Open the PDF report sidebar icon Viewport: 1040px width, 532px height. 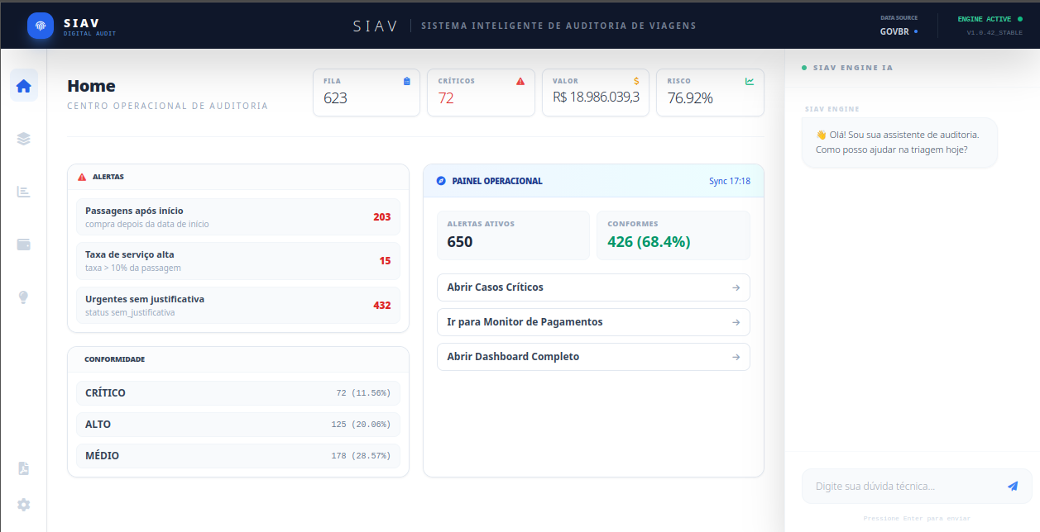coord(23,468)
